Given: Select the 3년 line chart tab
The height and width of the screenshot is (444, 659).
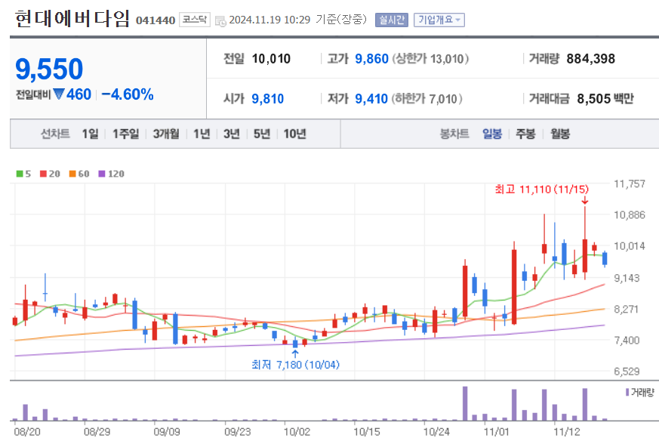Looking at the screenshot, I should pos(232,134).
